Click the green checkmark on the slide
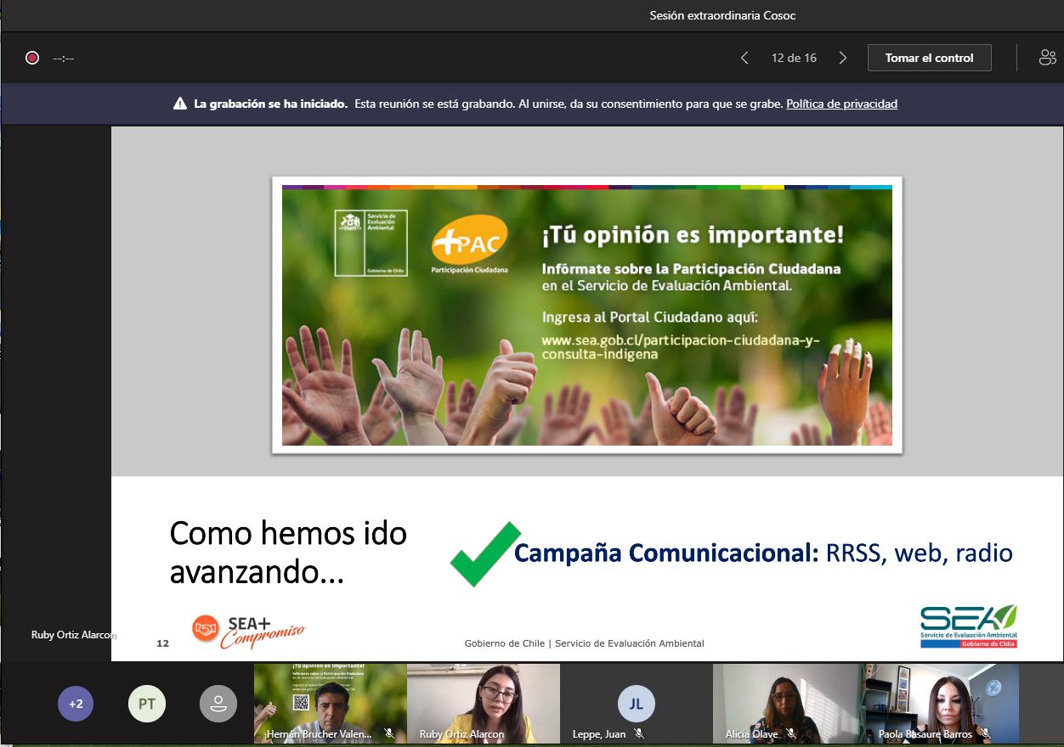Screen dimensions: 1064x747 [x=484, y=554]
